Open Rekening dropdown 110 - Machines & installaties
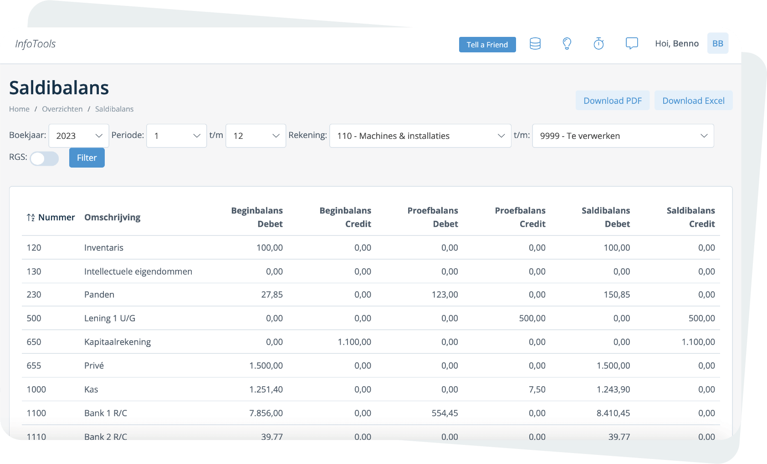This screenshot has width=767, height=464. point(420,136)
